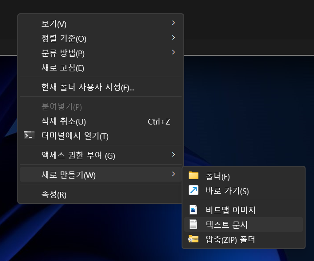The height and width of the screenshot is (261, 314).
Task: Open 속성(R) properties
Action: 101,194
